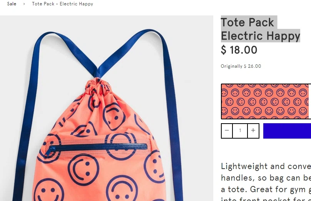
Task: Click the gathered drawstring top of the bag
Action: pos(98,84)
